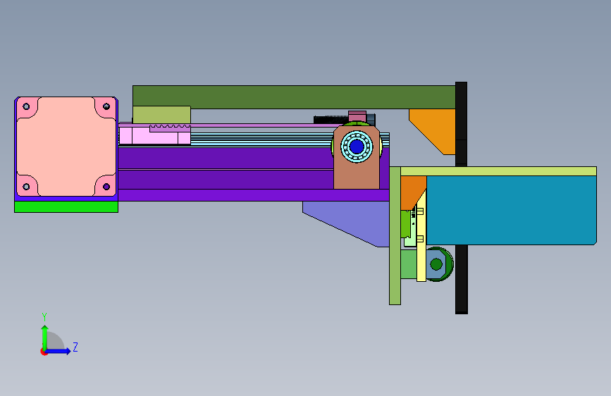Pick the mauve block above the bearing housing
This screenshot has height=396, width=611.
[357, 116]
